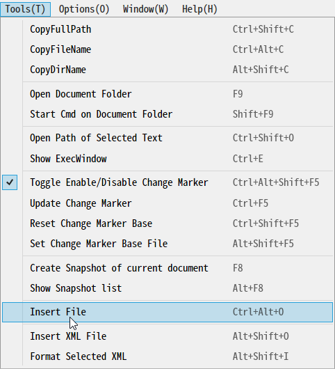Choose Start Cmd on Document Folder
Viewport: 335px width, 369px height.
coord(167,114)
